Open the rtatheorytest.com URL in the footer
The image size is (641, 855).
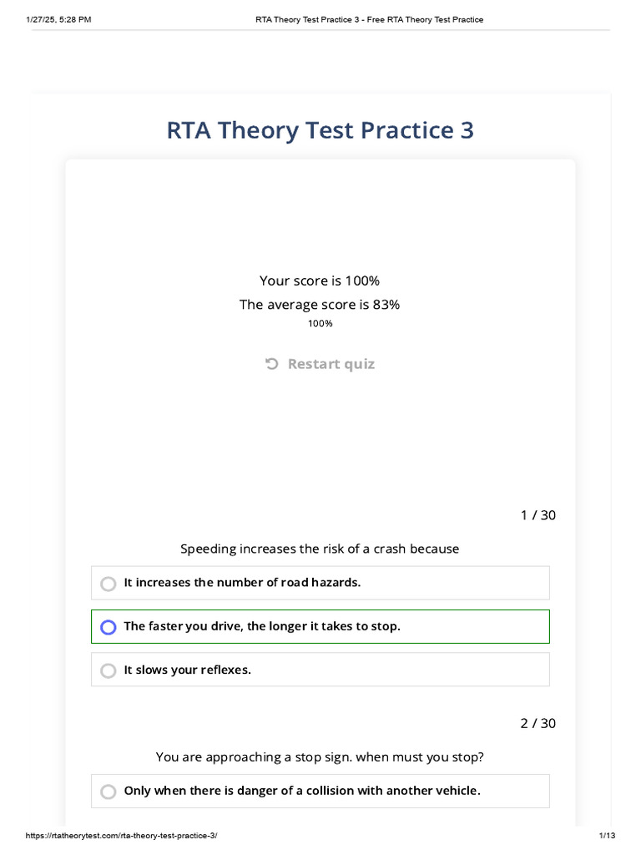(x=121, y=836)
